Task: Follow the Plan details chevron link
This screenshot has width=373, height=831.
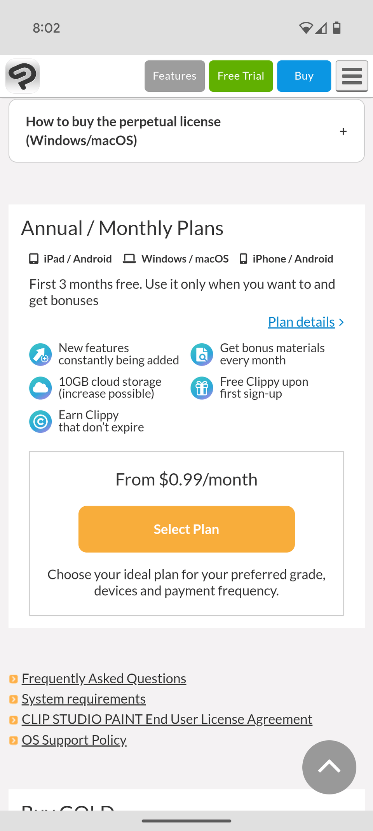Action: coord(306,322)
